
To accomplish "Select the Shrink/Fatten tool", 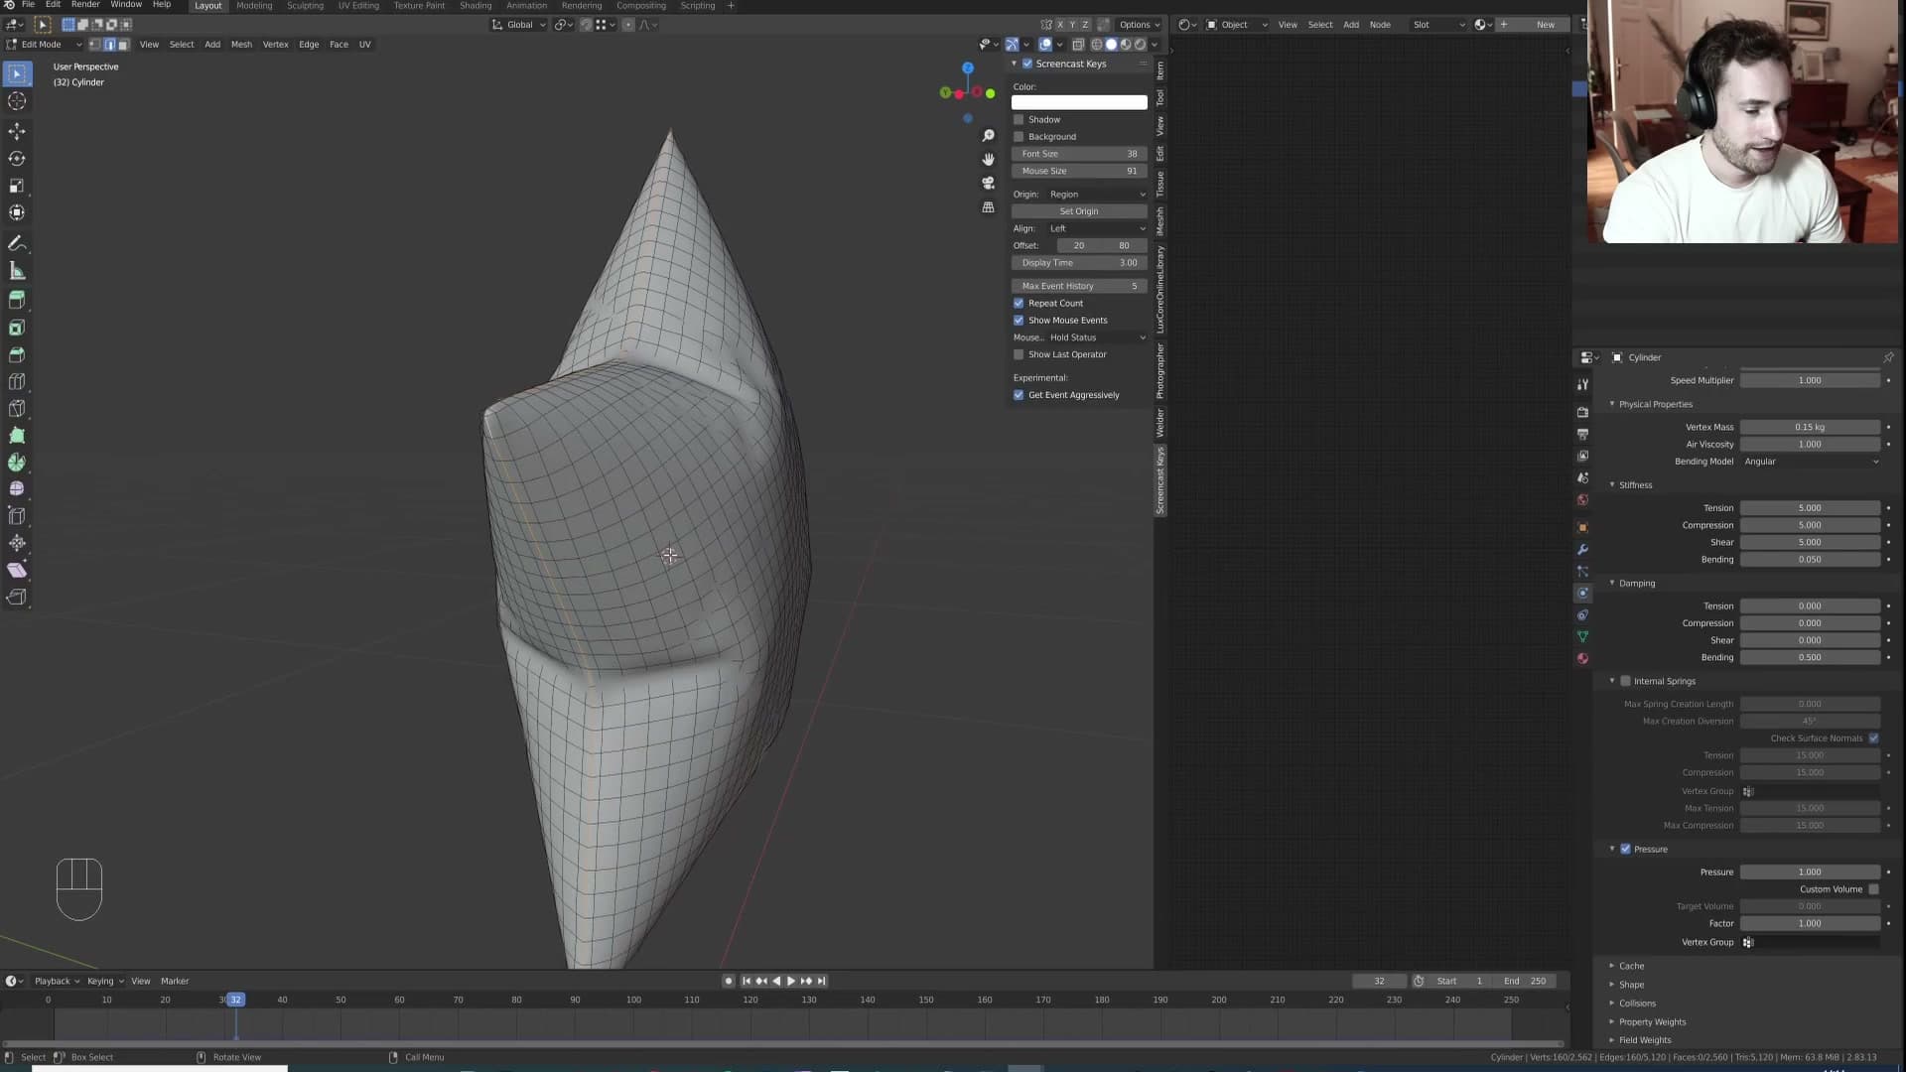I will pyautogui.click(x=17, y=543).
